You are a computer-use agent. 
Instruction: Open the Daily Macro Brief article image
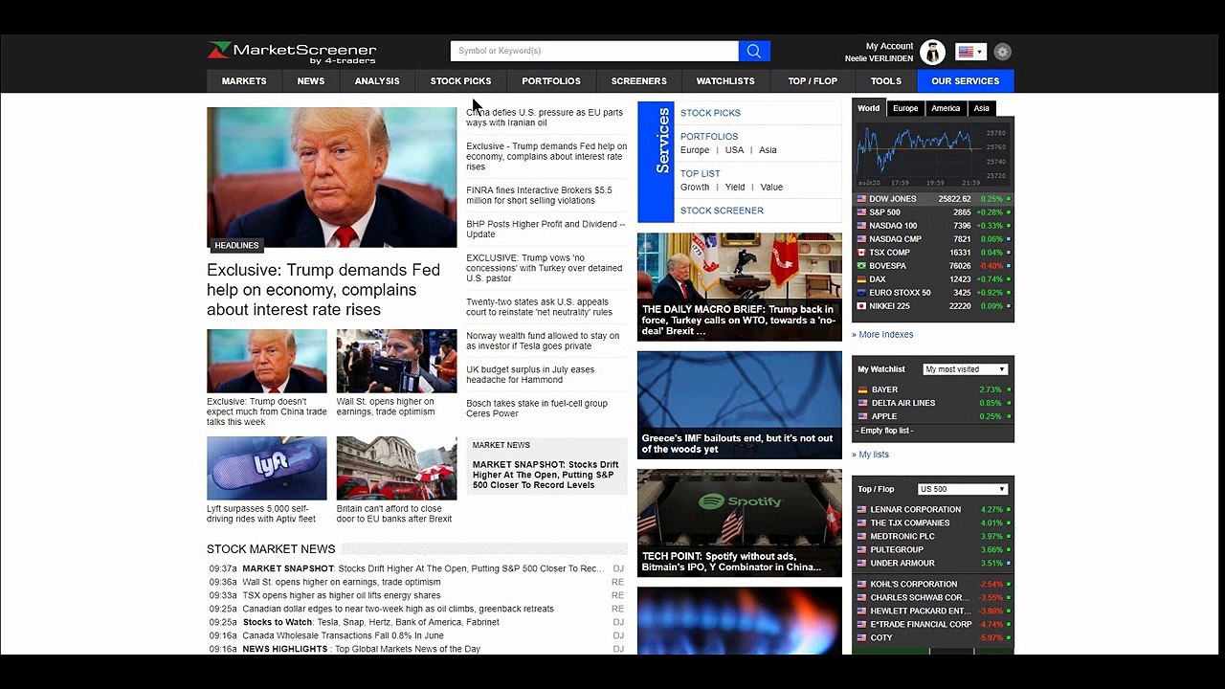(x=740, y=287)
